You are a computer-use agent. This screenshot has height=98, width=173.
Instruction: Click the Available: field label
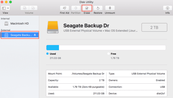point(53,87)
